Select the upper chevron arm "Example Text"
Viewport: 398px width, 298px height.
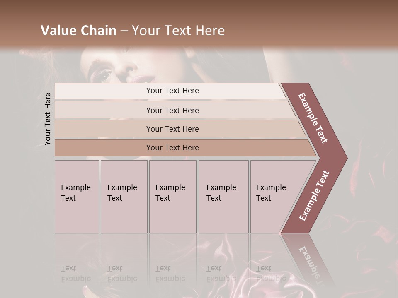pyautogui.click(x=313, y=118)
